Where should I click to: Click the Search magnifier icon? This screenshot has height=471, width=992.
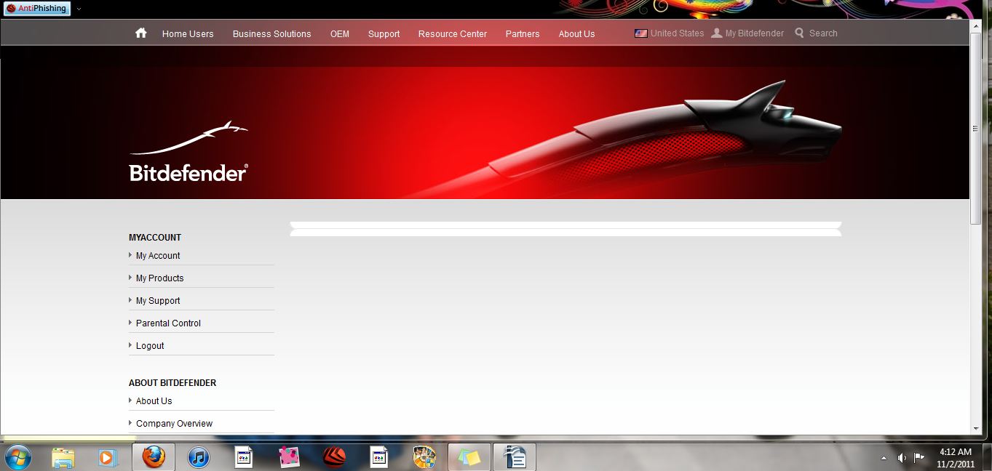[x=800, y=33]
